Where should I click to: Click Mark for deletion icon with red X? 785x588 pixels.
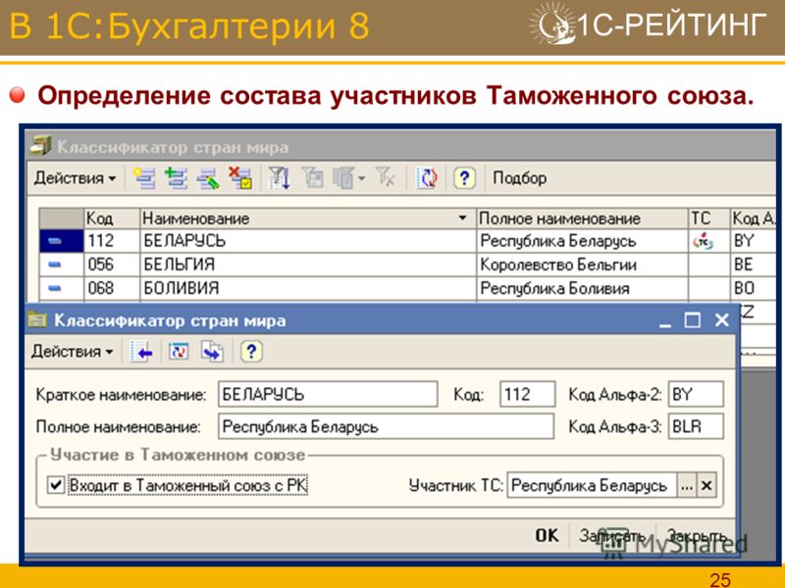pyautogui.click(x=240, y=178)
